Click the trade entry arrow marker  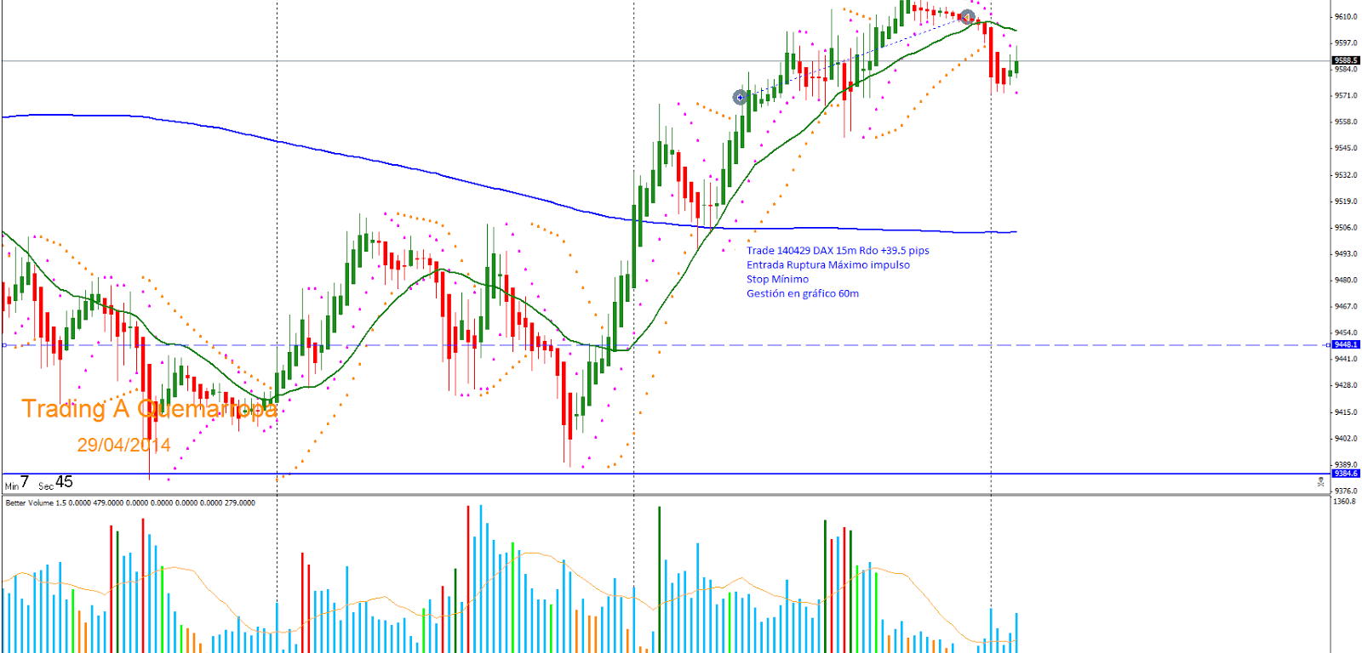pyautogui.click(x=740, y=98)
